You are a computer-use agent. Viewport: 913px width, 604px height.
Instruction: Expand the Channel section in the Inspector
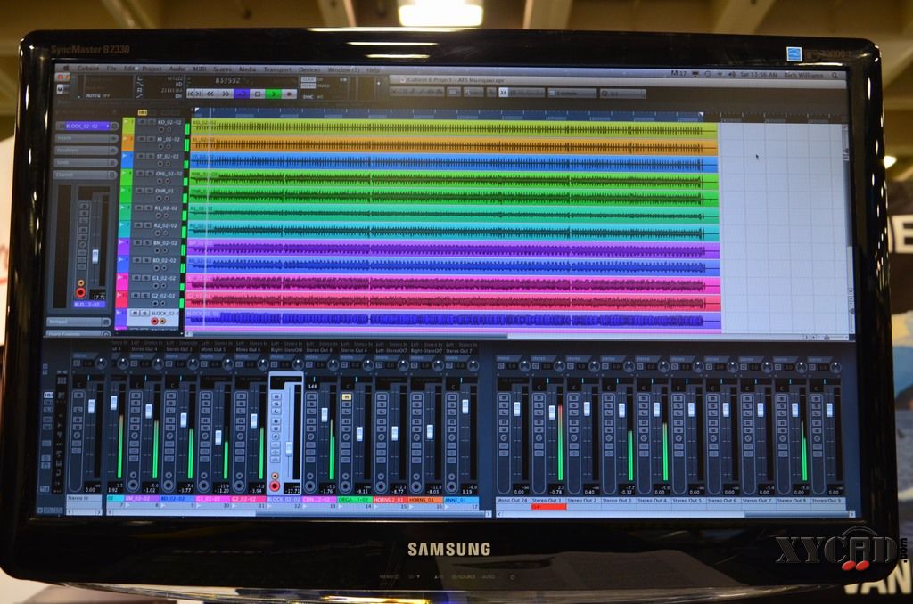point(86,175)
